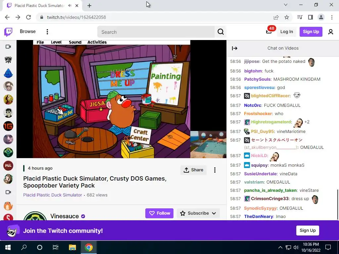
Task: Open the volume control in the system tray
Action: (x=296, y=247)
